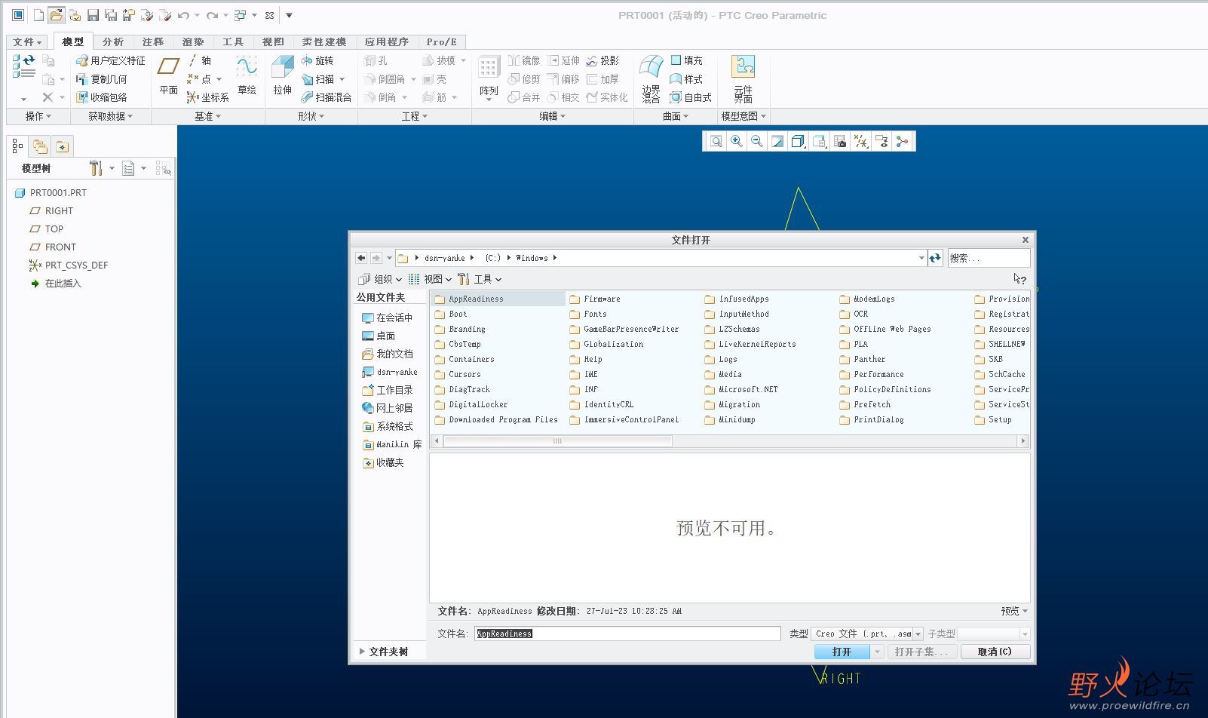This screenshot has height=718, width=1208.
Task: Expand the 形状 group dropdown
Action: [x=311, y=116]
